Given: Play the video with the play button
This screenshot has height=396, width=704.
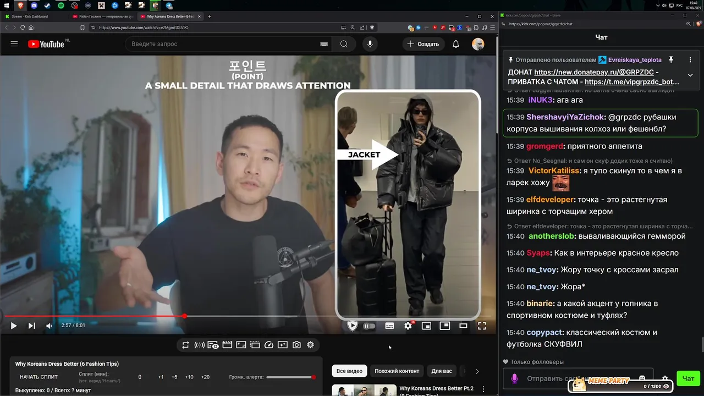Looking at the screenshot, I should tap(14, 326).
